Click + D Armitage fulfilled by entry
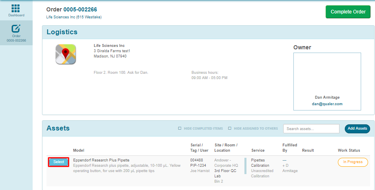 point(290,168)
